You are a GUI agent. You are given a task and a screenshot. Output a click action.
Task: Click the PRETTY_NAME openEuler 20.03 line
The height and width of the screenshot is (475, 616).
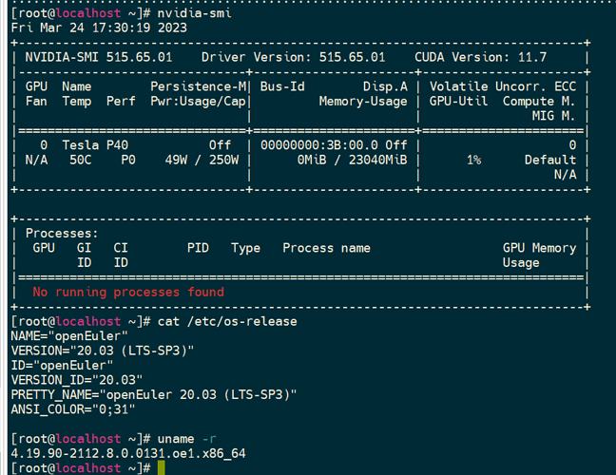click(153, 394)
